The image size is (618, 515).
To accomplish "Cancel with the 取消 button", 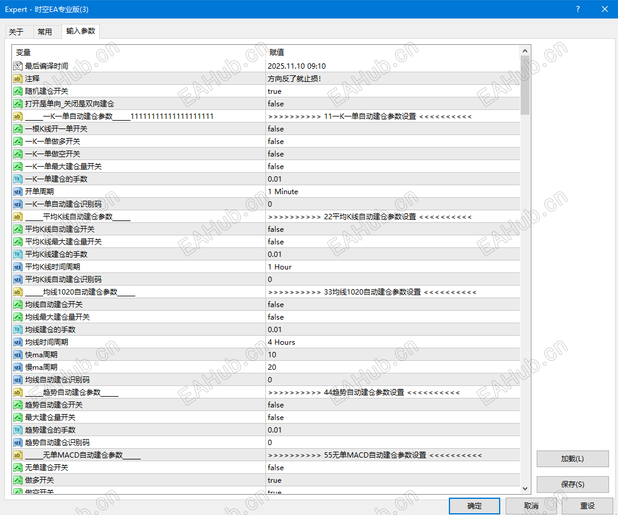I will tap(531, 506).
